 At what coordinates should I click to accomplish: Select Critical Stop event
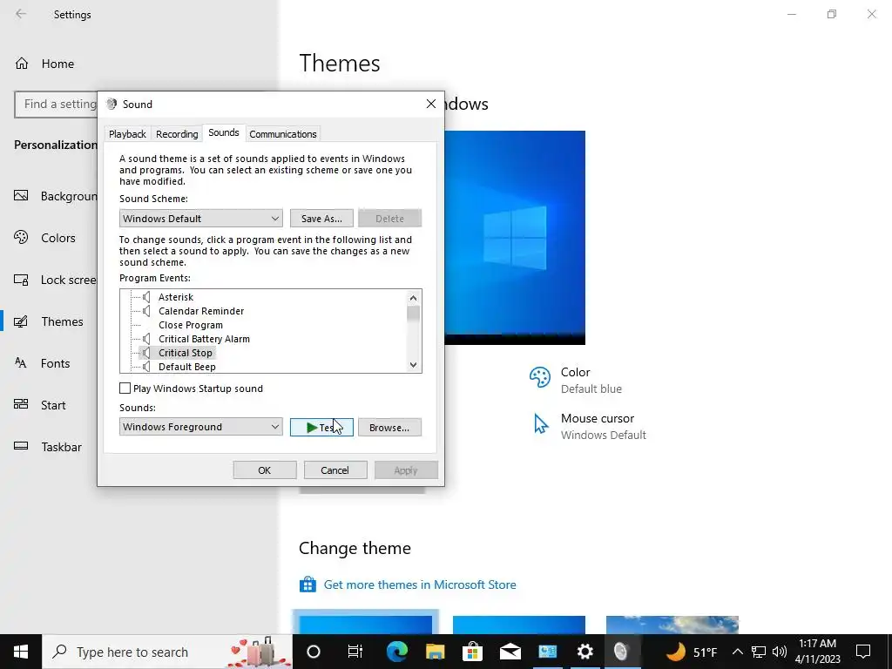tap(186, 353)
